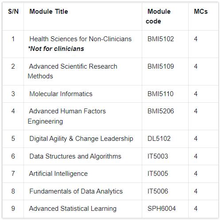
Task: Click the Module code column header
Action: click(158, 16)
